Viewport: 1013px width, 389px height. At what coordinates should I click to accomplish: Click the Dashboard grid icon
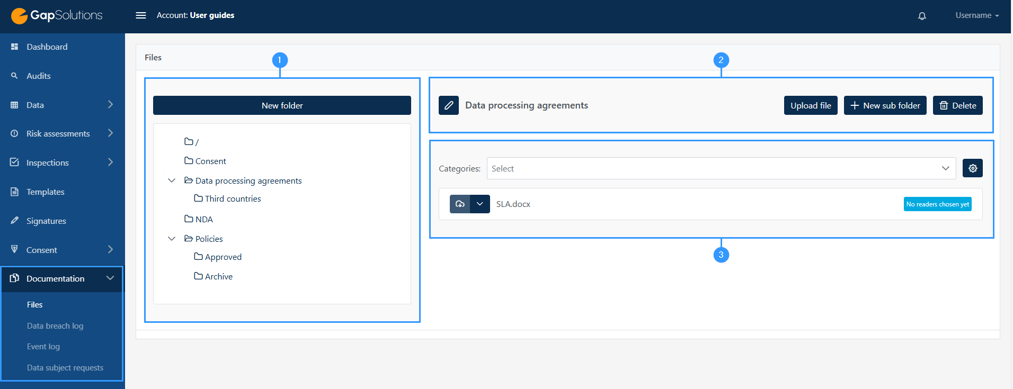coord(14,47)
